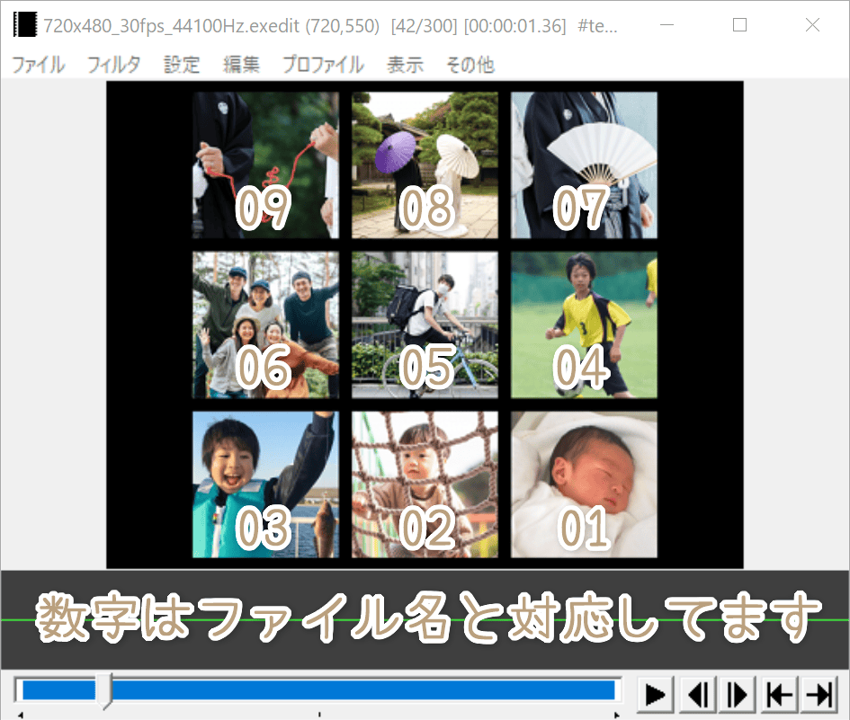Select the red string photo labeled 09
850x720 pixels.
click(x=265, y=164)
